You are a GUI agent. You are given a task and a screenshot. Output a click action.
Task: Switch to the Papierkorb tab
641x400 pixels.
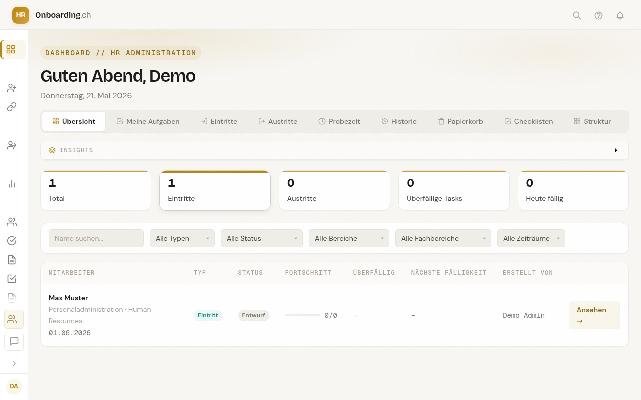pos(461,121)
